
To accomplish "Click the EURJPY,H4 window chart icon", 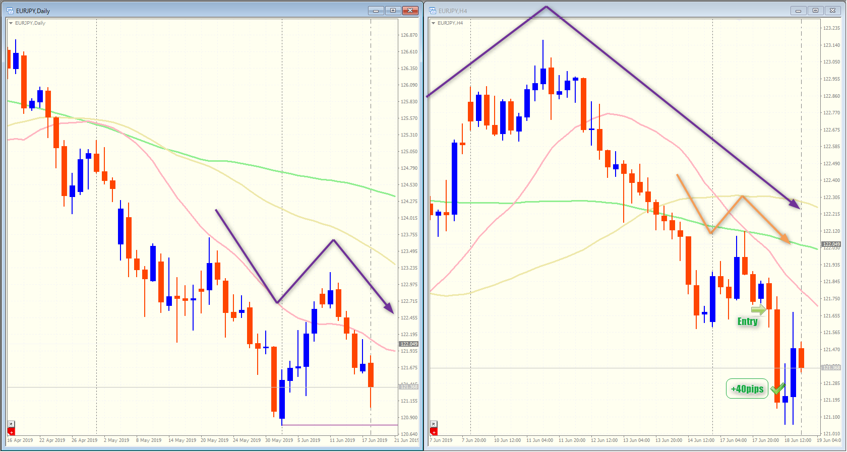I will click(x=433, y=11).
